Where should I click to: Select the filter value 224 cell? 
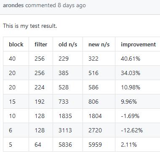pyautogui.click(x=41, y=87)
